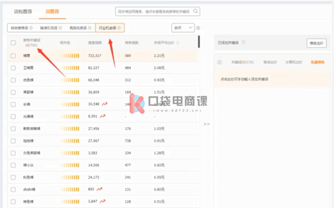
Task: Tick the checkbox on the 30,548 row
Action: click(13, 104)
